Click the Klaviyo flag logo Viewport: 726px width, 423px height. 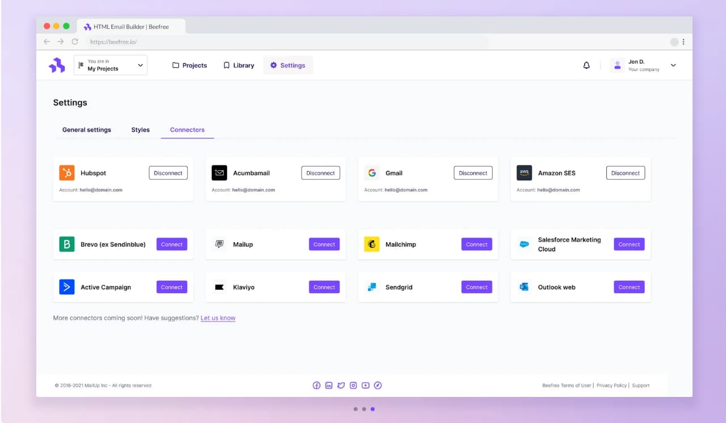point(219,287)
